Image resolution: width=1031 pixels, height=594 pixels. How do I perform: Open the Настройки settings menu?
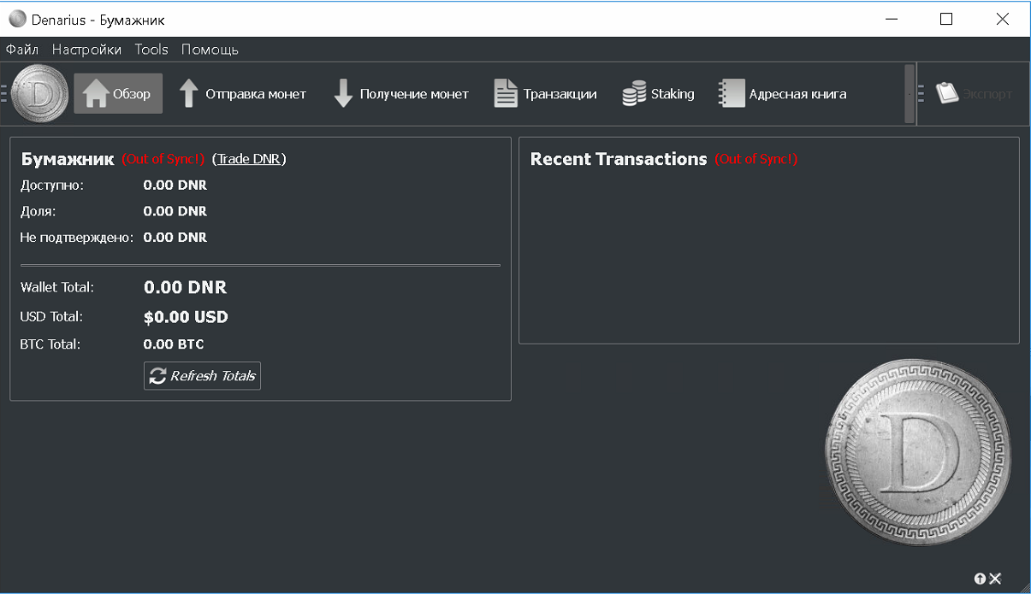tap(86, 50)
